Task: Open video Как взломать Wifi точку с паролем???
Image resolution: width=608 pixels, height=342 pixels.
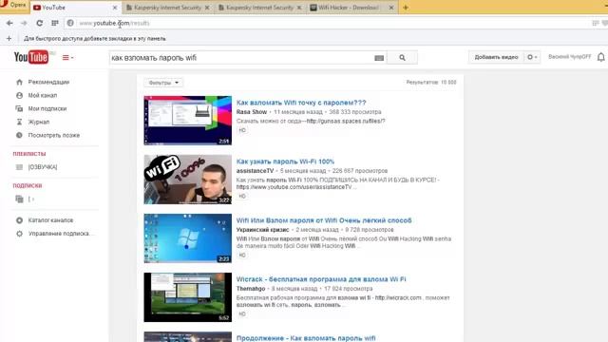Action: click(x=301, y=103)
